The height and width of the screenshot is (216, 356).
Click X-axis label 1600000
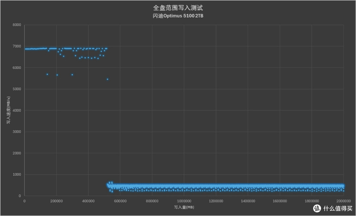pos(280,201)
